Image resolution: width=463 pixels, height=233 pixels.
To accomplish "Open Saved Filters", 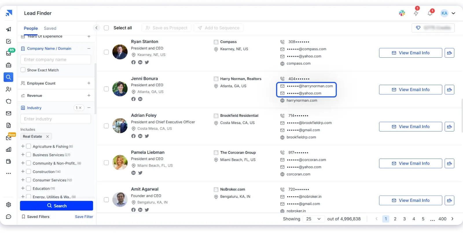I will click(36, 217).
